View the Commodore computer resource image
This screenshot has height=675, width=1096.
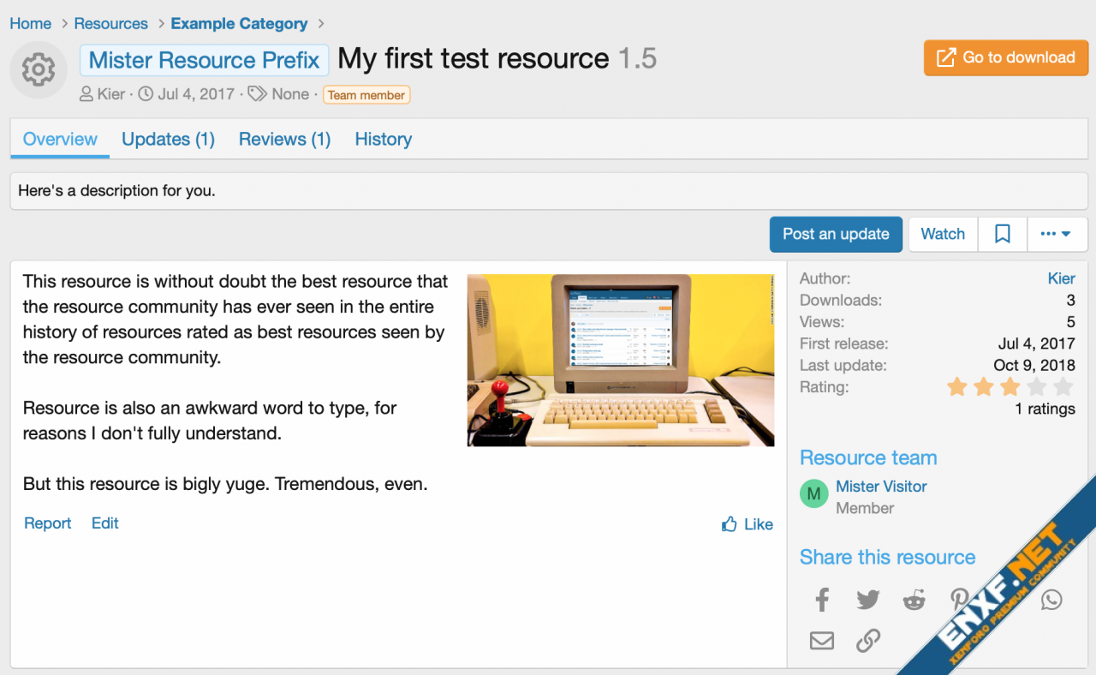pyautogui.click(x=620, y=360)
